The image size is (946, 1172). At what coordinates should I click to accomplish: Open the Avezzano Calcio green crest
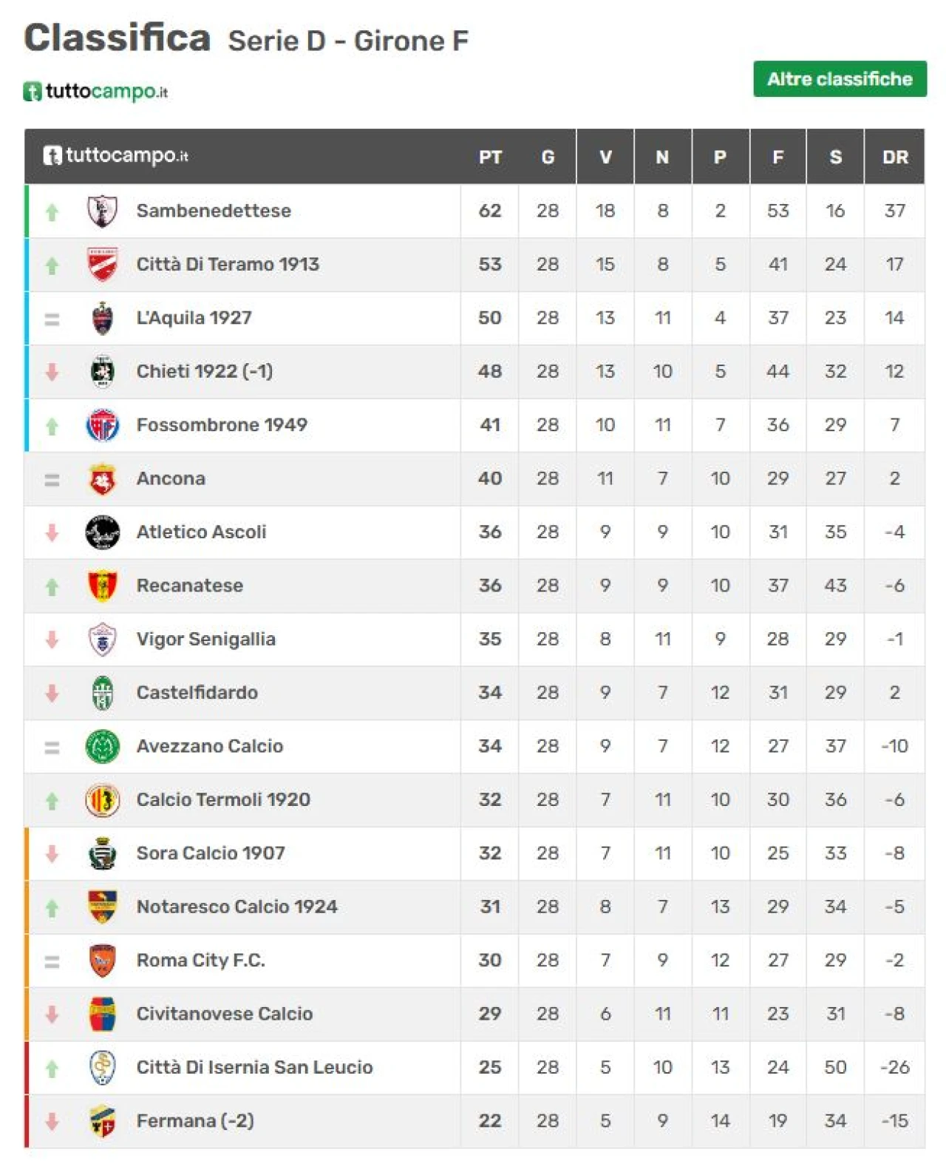click(102, 746)
